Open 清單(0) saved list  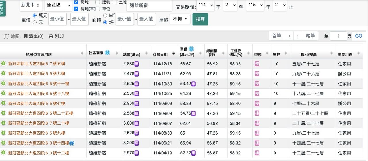pos(34,36)
